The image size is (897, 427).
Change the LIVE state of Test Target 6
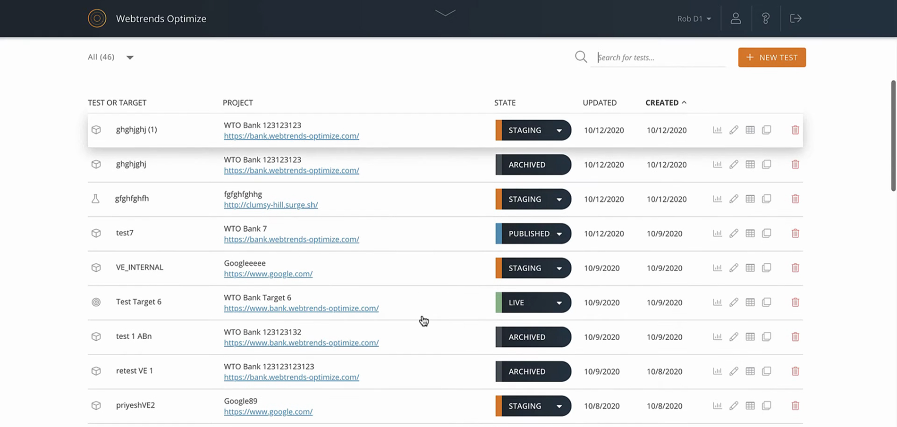(533, 302)
